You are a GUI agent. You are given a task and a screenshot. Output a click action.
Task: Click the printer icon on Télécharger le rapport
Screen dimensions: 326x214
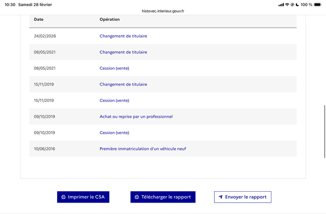pyautogui.click(x=137, y=197)
